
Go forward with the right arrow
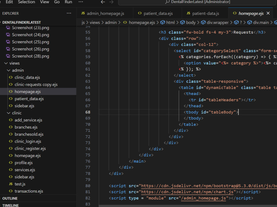pos(111,2)
